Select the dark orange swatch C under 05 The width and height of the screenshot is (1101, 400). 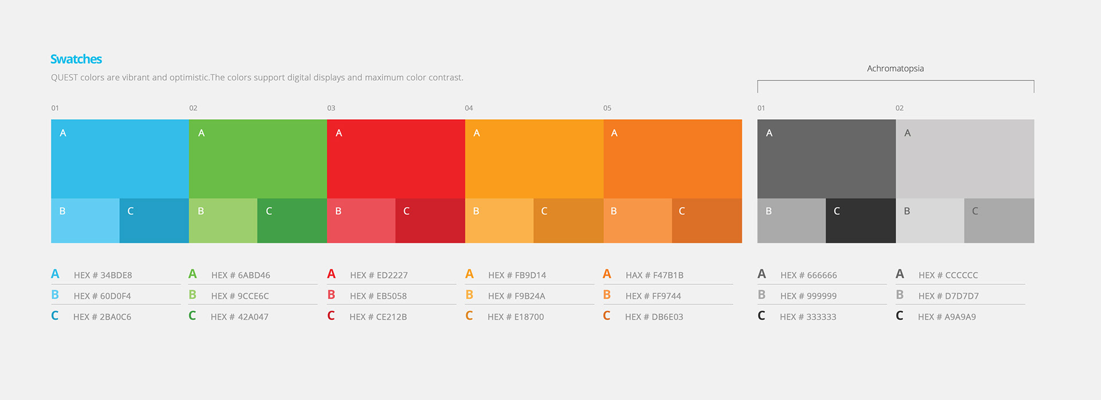click(x=706, y=221)
